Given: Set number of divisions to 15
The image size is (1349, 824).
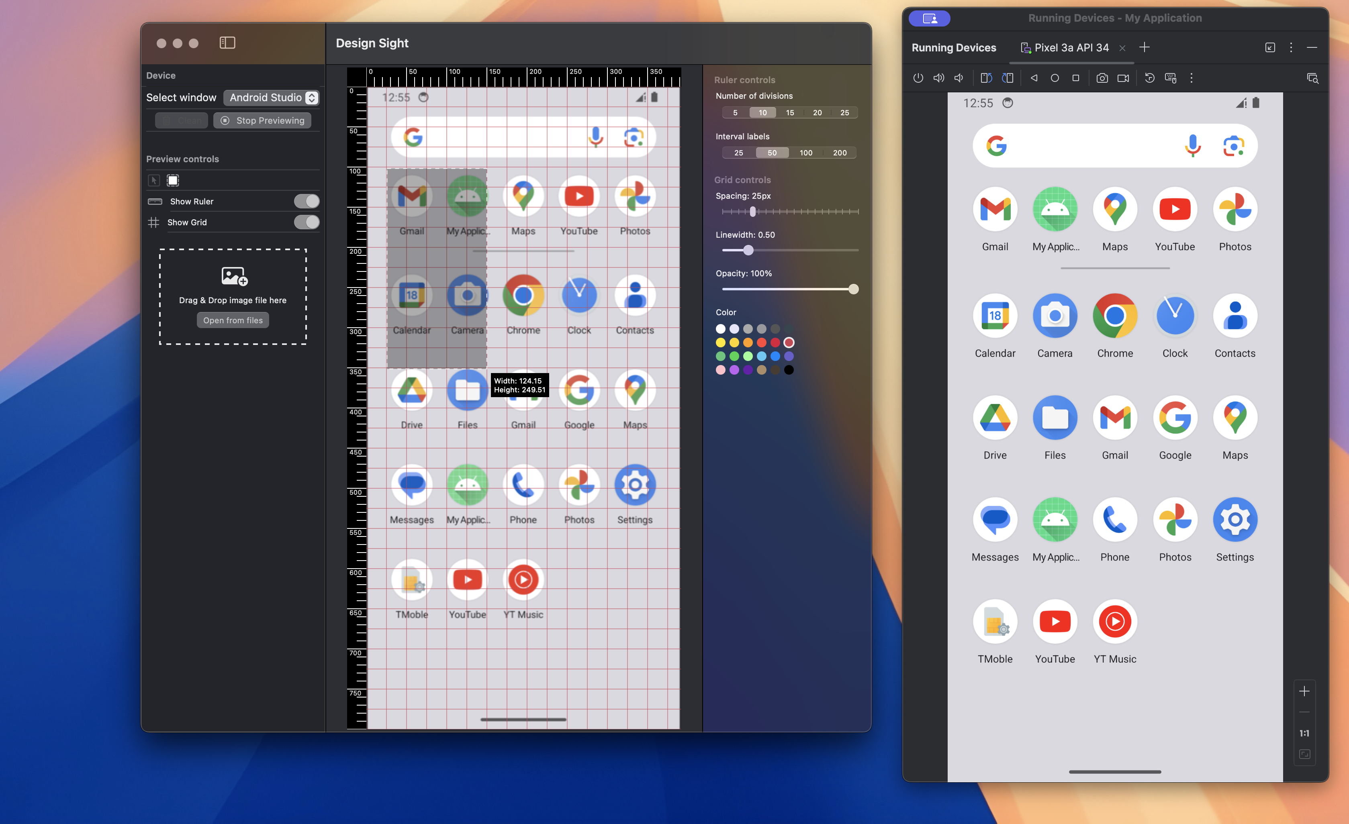Looking at the screenshot, I should (x=790, y=113).
